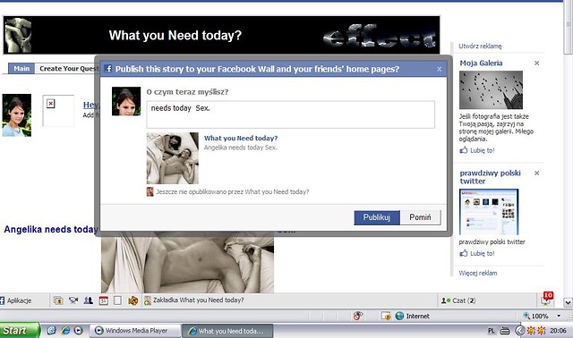Close the Publish this story dialog
Viewport: 573px width, 338px height.
pyautogui.click(x=440, y=69)
